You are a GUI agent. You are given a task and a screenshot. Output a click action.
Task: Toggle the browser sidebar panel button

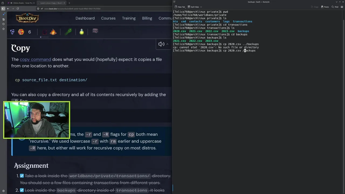pos(3,9)
